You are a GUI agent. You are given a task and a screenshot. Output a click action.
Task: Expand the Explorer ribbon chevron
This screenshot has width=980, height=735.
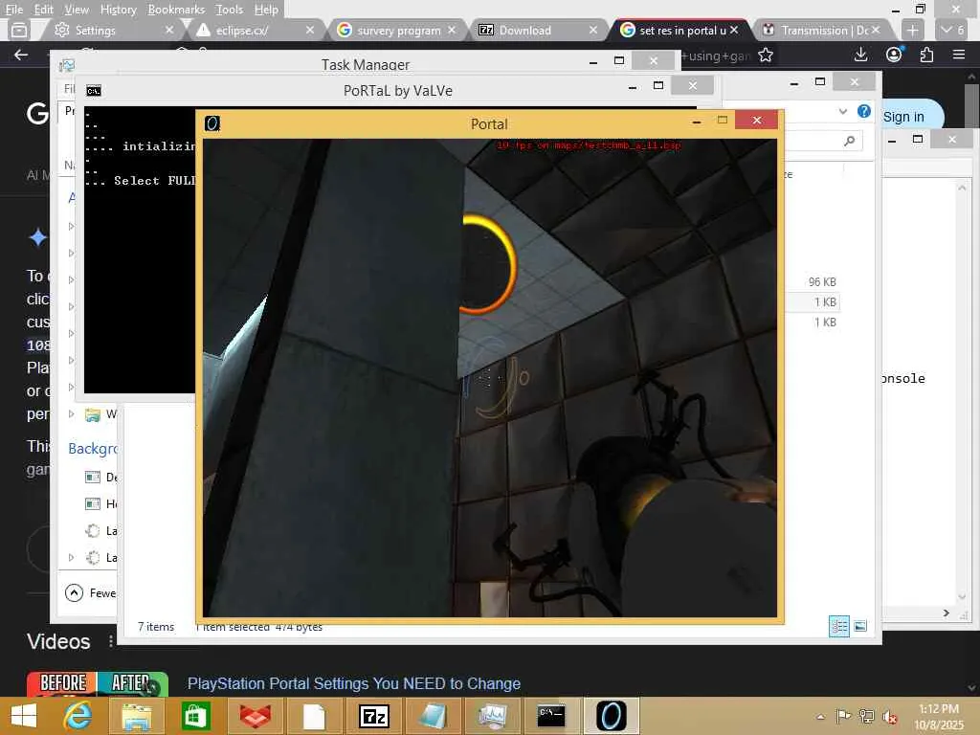coord(842,111)
